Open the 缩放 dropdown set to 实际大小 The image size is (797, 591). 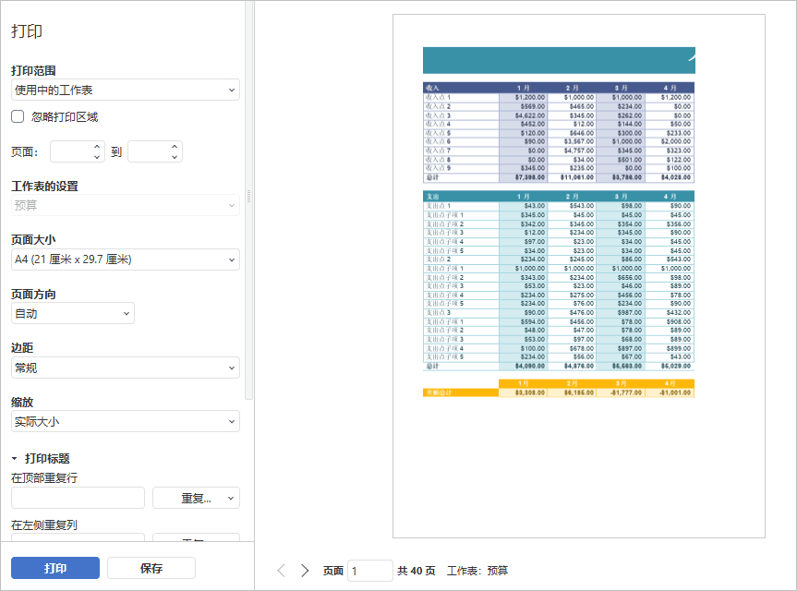(126, 422)
